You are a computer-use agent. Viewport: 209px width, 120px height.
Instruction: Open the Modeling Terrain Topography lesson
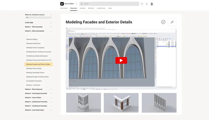(x=35, y=48)
